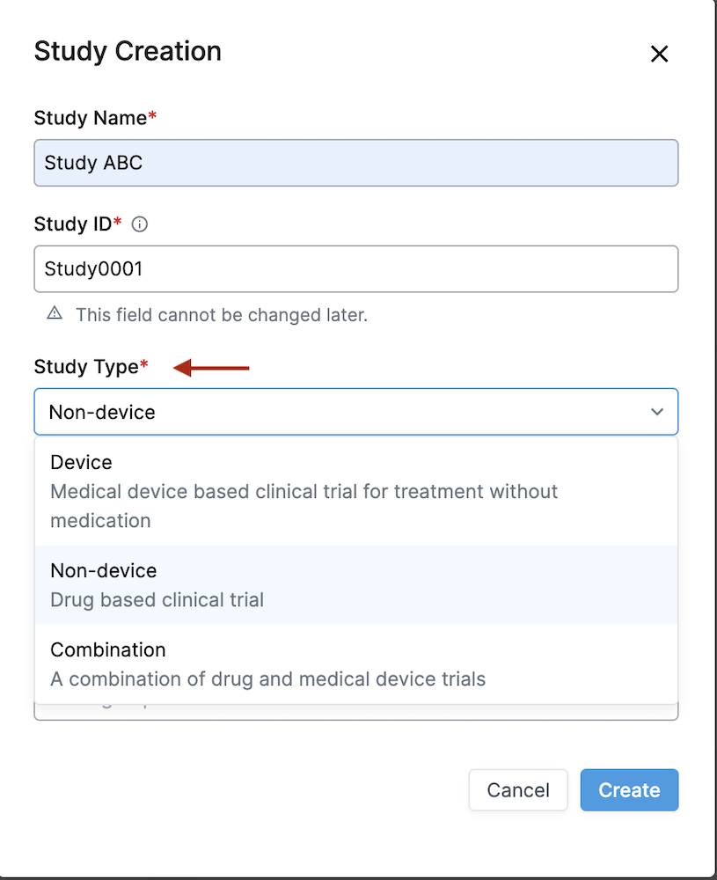The width and height of the screenshot is (717, 880).
Task: Collapse the Study Type dropdown chevron
Action: click(x=657, y=412)
